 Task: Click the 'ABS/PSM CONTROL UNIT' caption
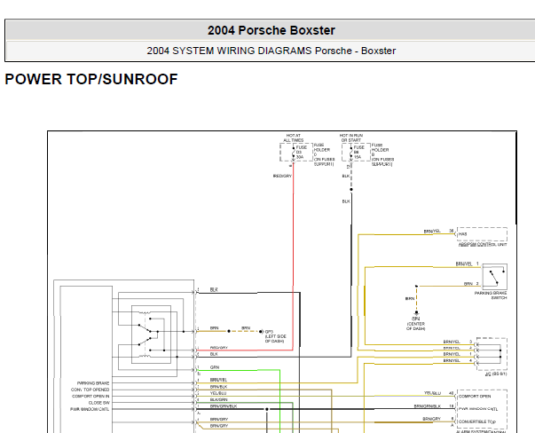click(x=483, y=245)
